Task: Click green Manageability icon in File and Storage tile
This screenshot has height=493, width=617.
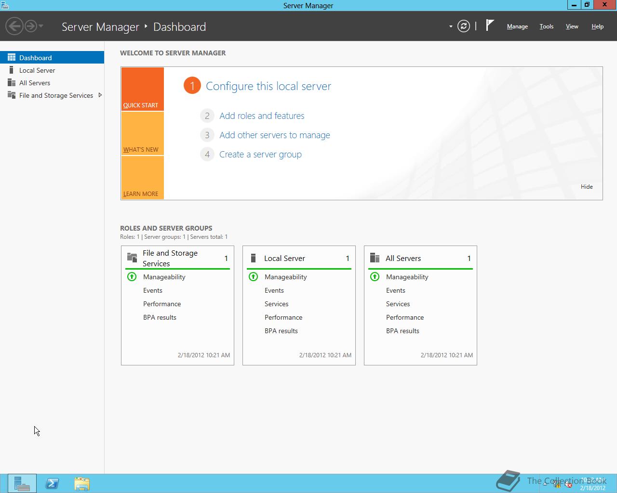Action: pyautogui.click(x=132, y=276)
